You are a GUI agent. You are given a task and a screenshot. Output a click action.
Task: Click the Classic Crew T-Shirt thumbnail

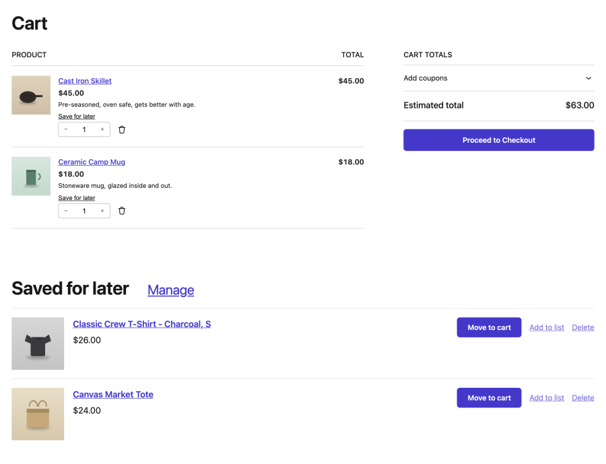[x=38, y=343]
